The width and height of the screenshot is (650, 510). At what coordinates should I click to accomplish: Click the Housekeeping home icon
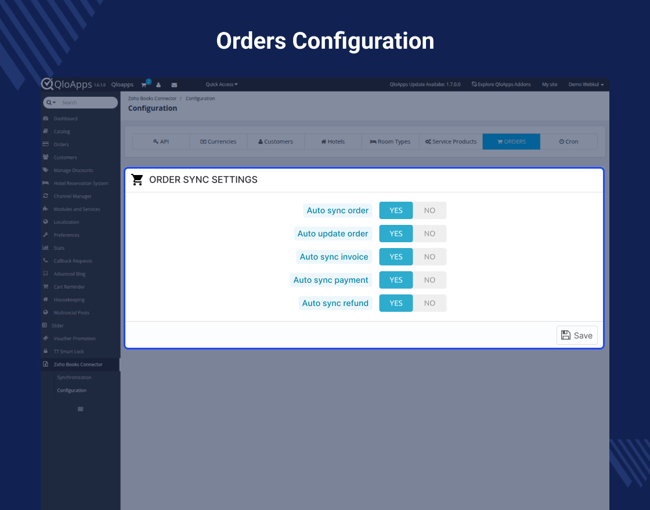point(46,299)
